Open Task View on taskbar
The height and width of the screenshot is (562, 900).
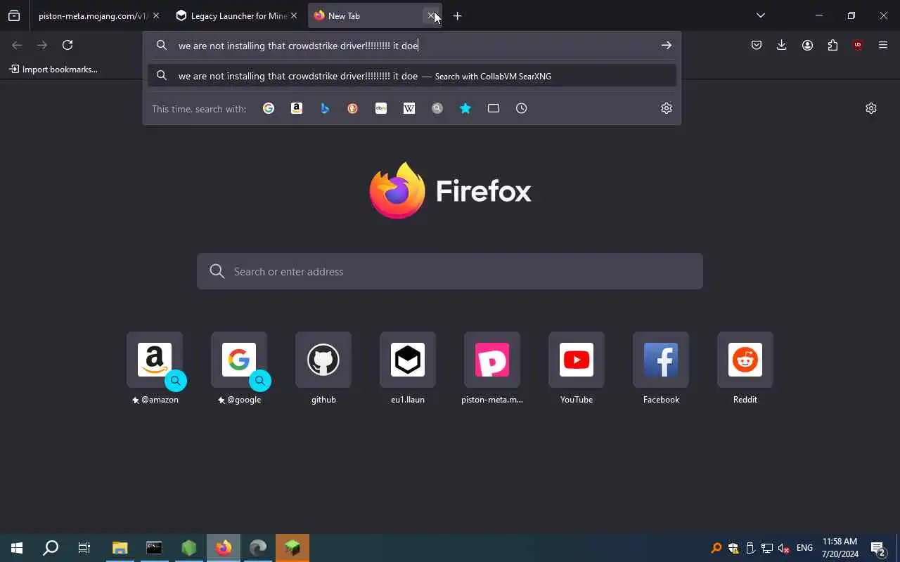pyautogui.click(x=84, y=548)
